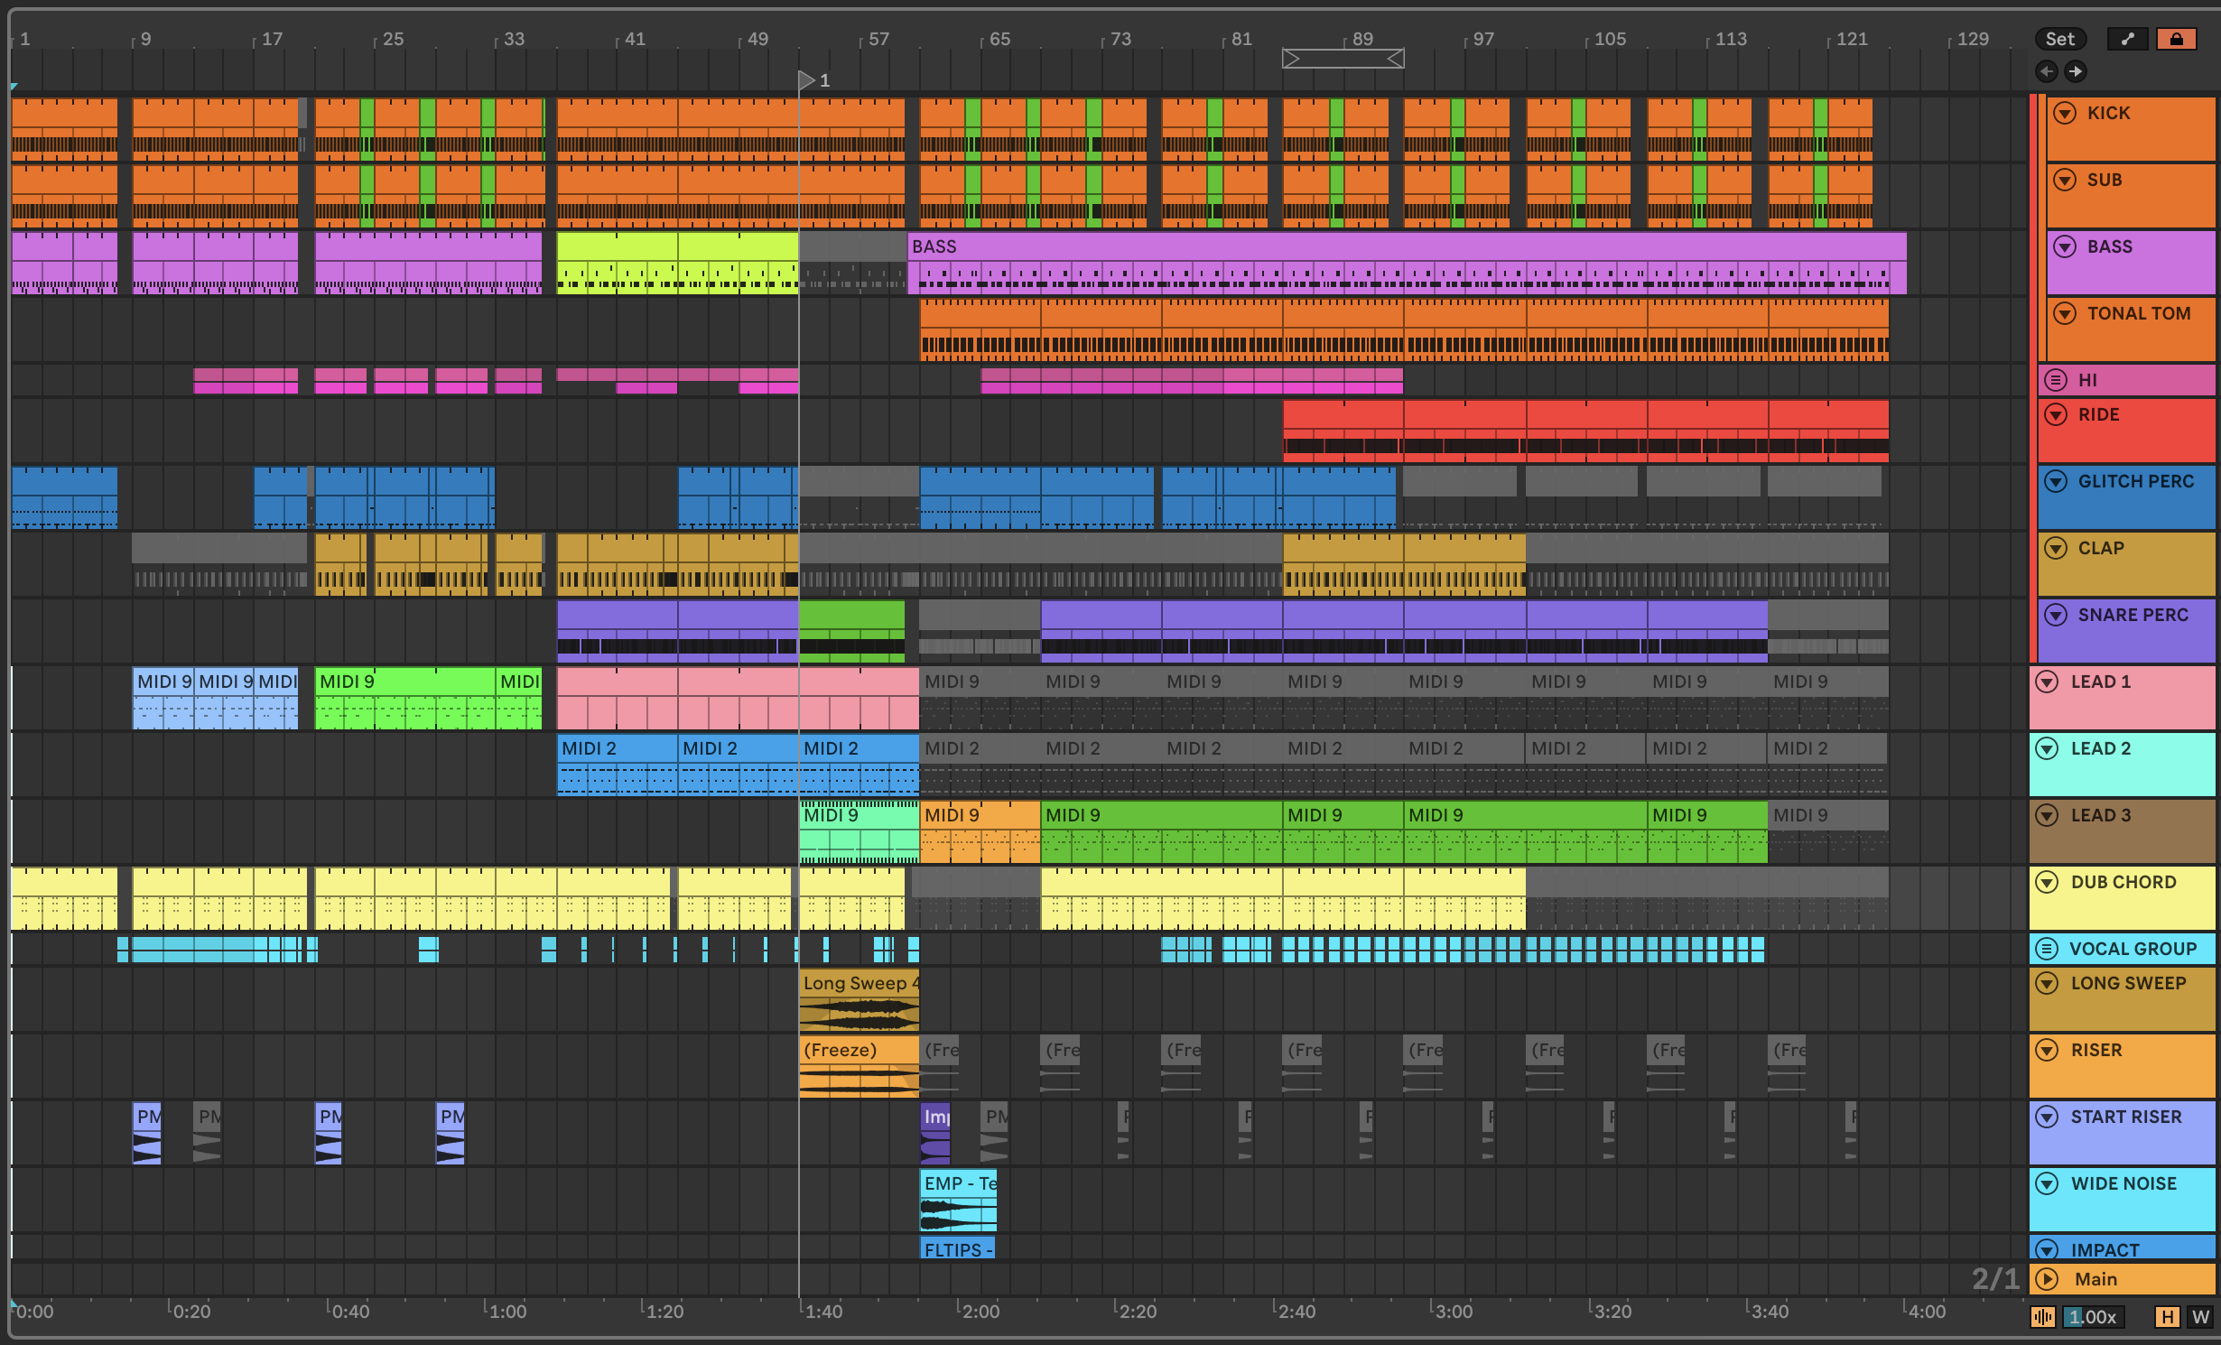Fold the TONAL TOM track
2221x1345 pixels.
point(2065,313)
